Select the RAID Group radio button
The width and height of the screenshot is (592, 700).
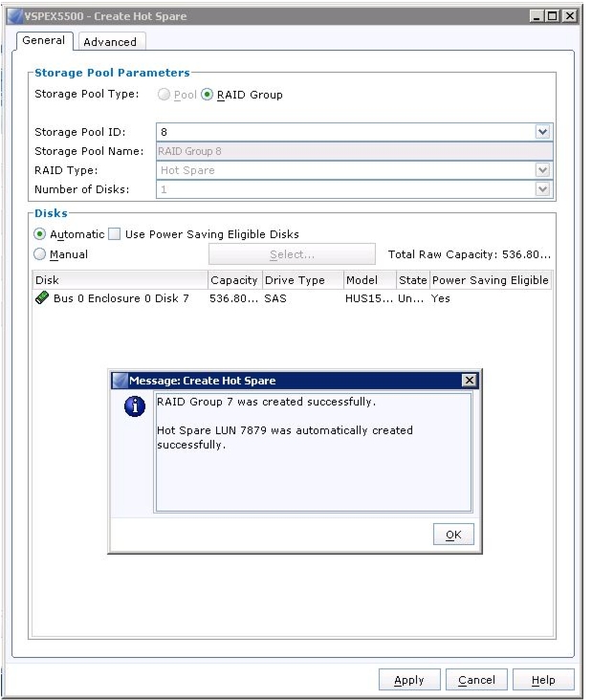[207, 95]
